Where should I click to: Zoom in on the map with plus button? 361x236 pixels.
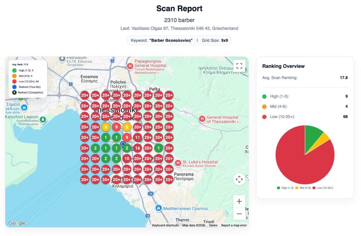coord(239,201)
